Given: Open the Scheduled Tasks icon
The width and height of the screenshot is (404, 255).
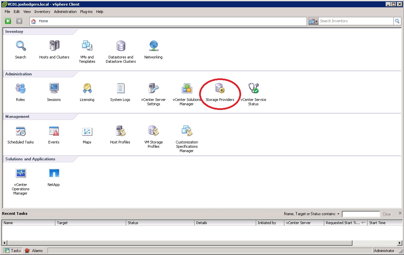Looking at the screenshot, I should (x=21, y=131).
